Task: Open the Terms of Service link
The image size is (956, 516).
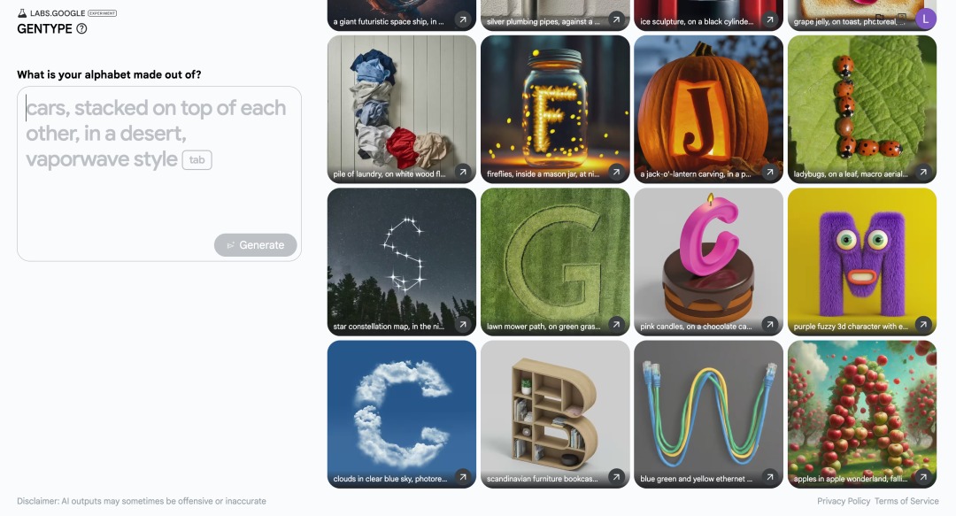Action: pyautogui.click(x=906, y=501)
